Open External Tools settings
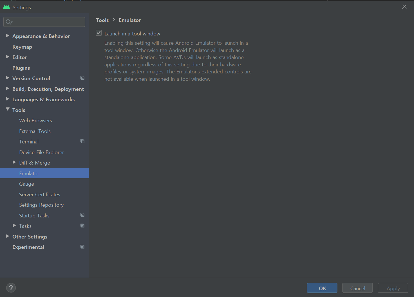Viewport: 414px width, 297px height. (x=35, y=131)
